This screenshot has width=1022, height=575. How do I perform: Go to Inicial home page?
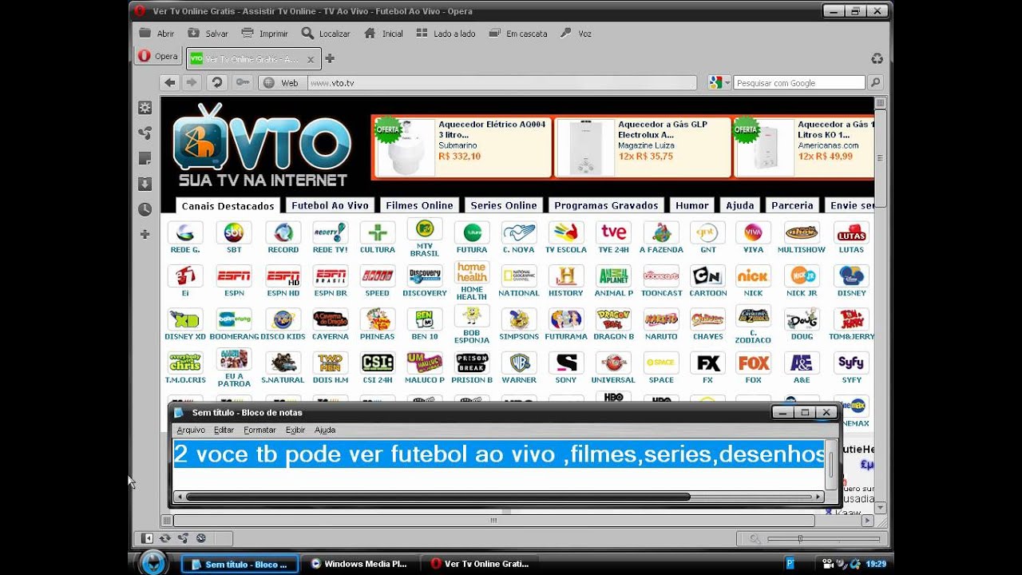[383, 34]
